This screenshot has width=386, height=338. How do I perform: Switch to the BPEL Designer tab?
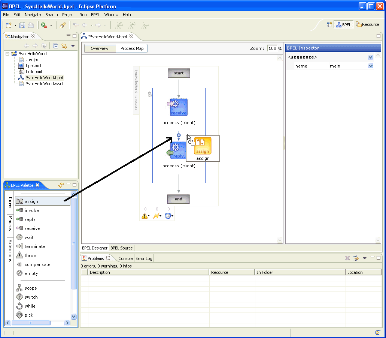click(x=95, y=248)
